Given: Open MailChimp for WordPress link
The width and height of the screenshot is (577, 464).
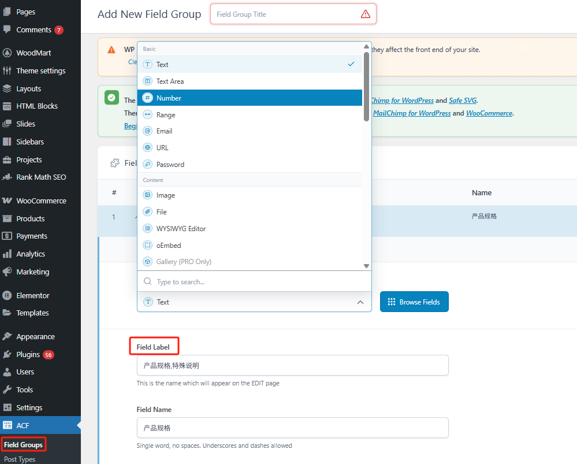Looking at the screenshot, I should click(412, 113).
